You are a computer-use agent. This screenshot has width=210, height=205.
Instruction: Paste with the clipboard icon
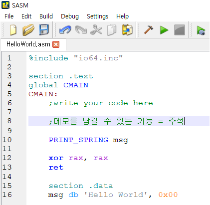127,30
